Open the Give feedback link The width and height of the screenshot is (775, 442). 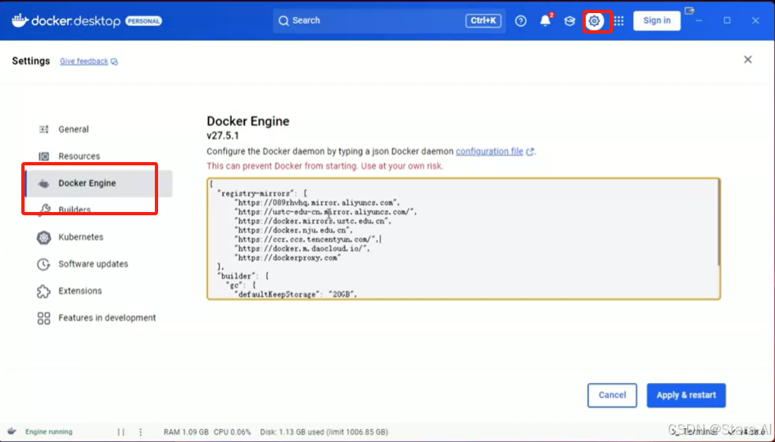click(84, 61)
